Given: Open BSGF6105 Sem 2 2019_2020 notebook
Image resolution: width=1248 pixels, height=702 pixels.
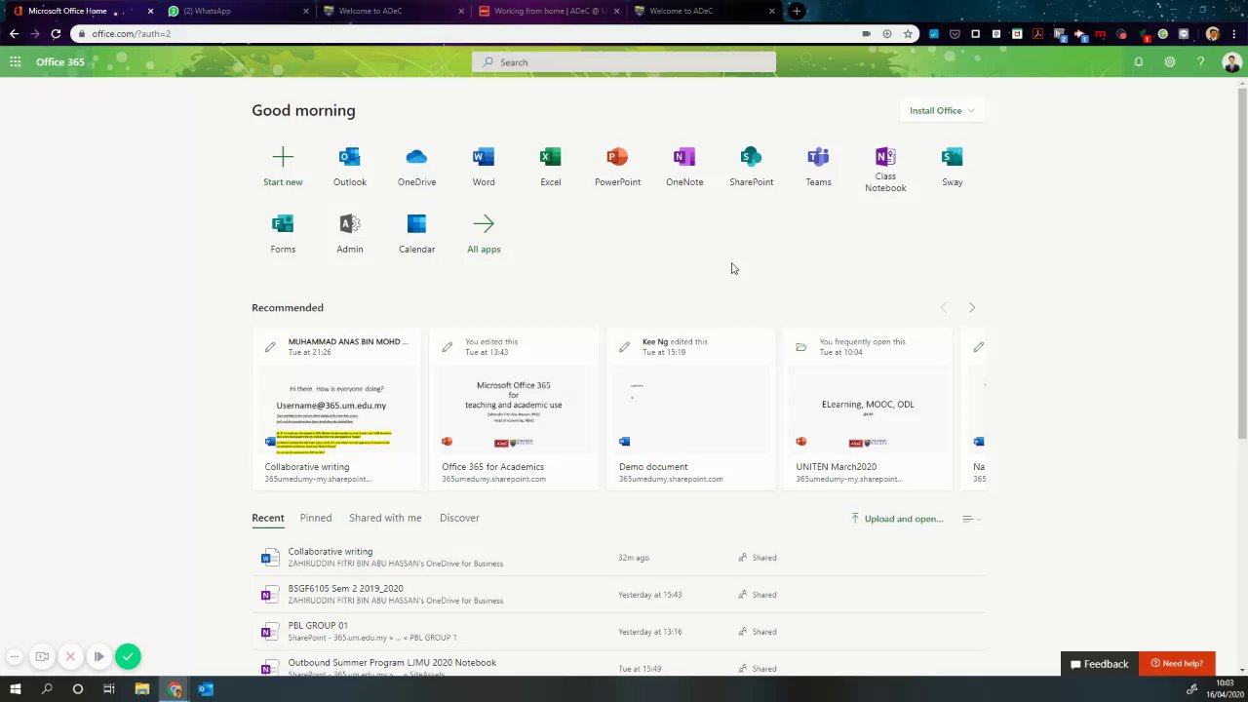Looking at the screenshot, I should 618,595.
